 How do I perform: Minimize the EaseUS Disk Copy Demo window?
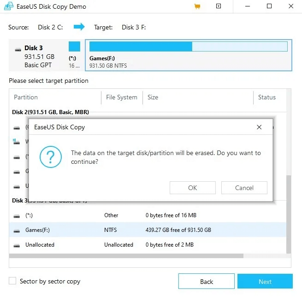248,6
